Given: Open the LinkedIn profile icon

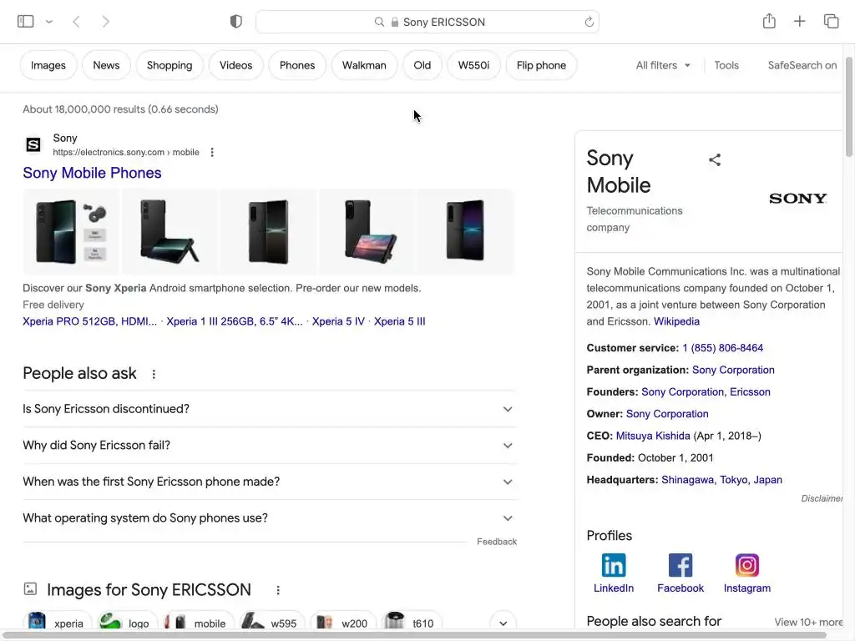Looking at the screenshot, I should (614, 565).
